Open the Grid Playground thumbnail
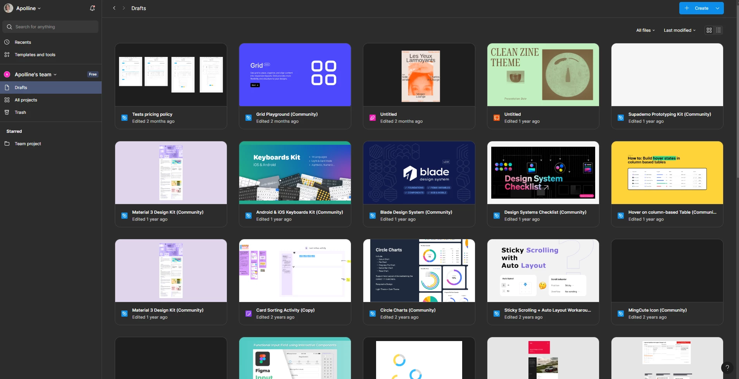739x379 pixels. coord(295,75)
